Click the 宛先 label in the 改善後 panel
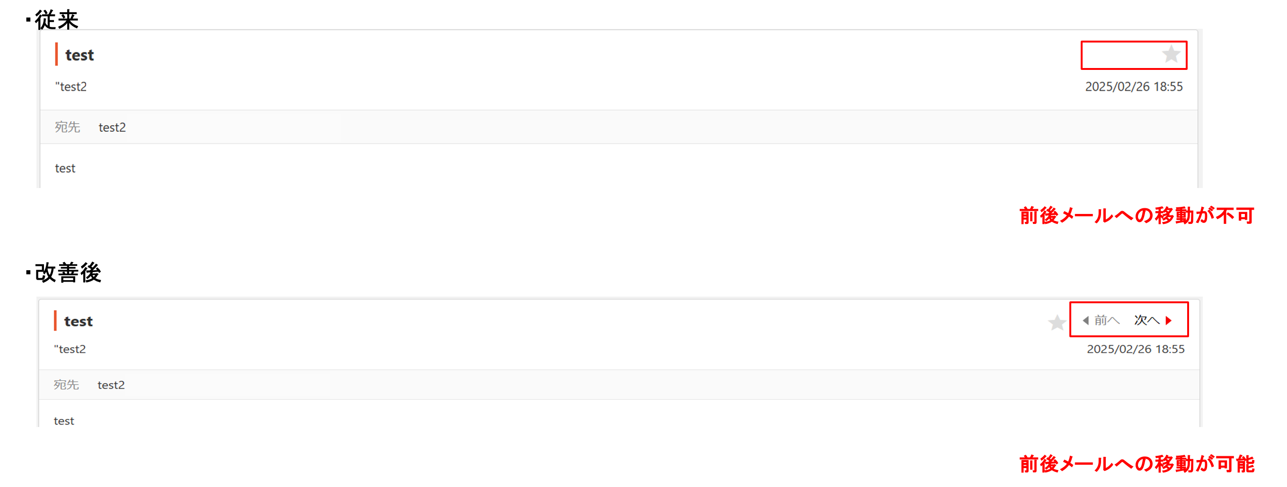The image size is (1287, 487). pyautogui.click(x=66, y=385)
